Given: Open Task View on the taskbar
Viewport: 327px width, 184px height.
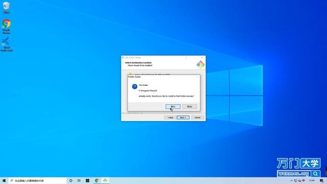Looking at the screenshot, I should click(79, 180).
